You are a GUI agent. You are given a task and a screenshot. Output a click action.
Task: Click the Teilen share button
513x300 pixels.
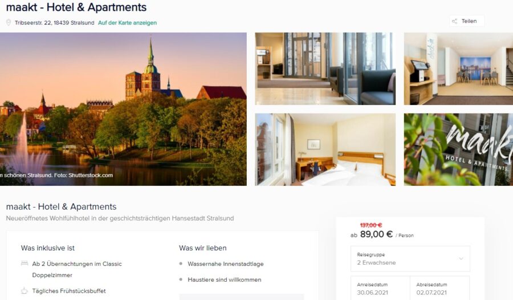coord(467,21)
